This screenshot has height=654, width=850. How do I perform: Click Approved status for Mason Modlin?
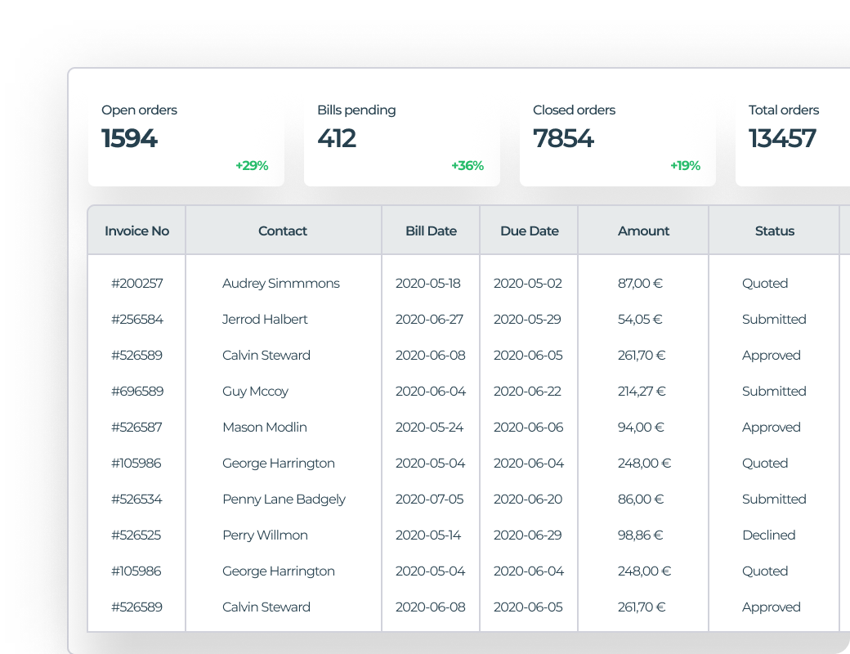[x=771, y=427]
